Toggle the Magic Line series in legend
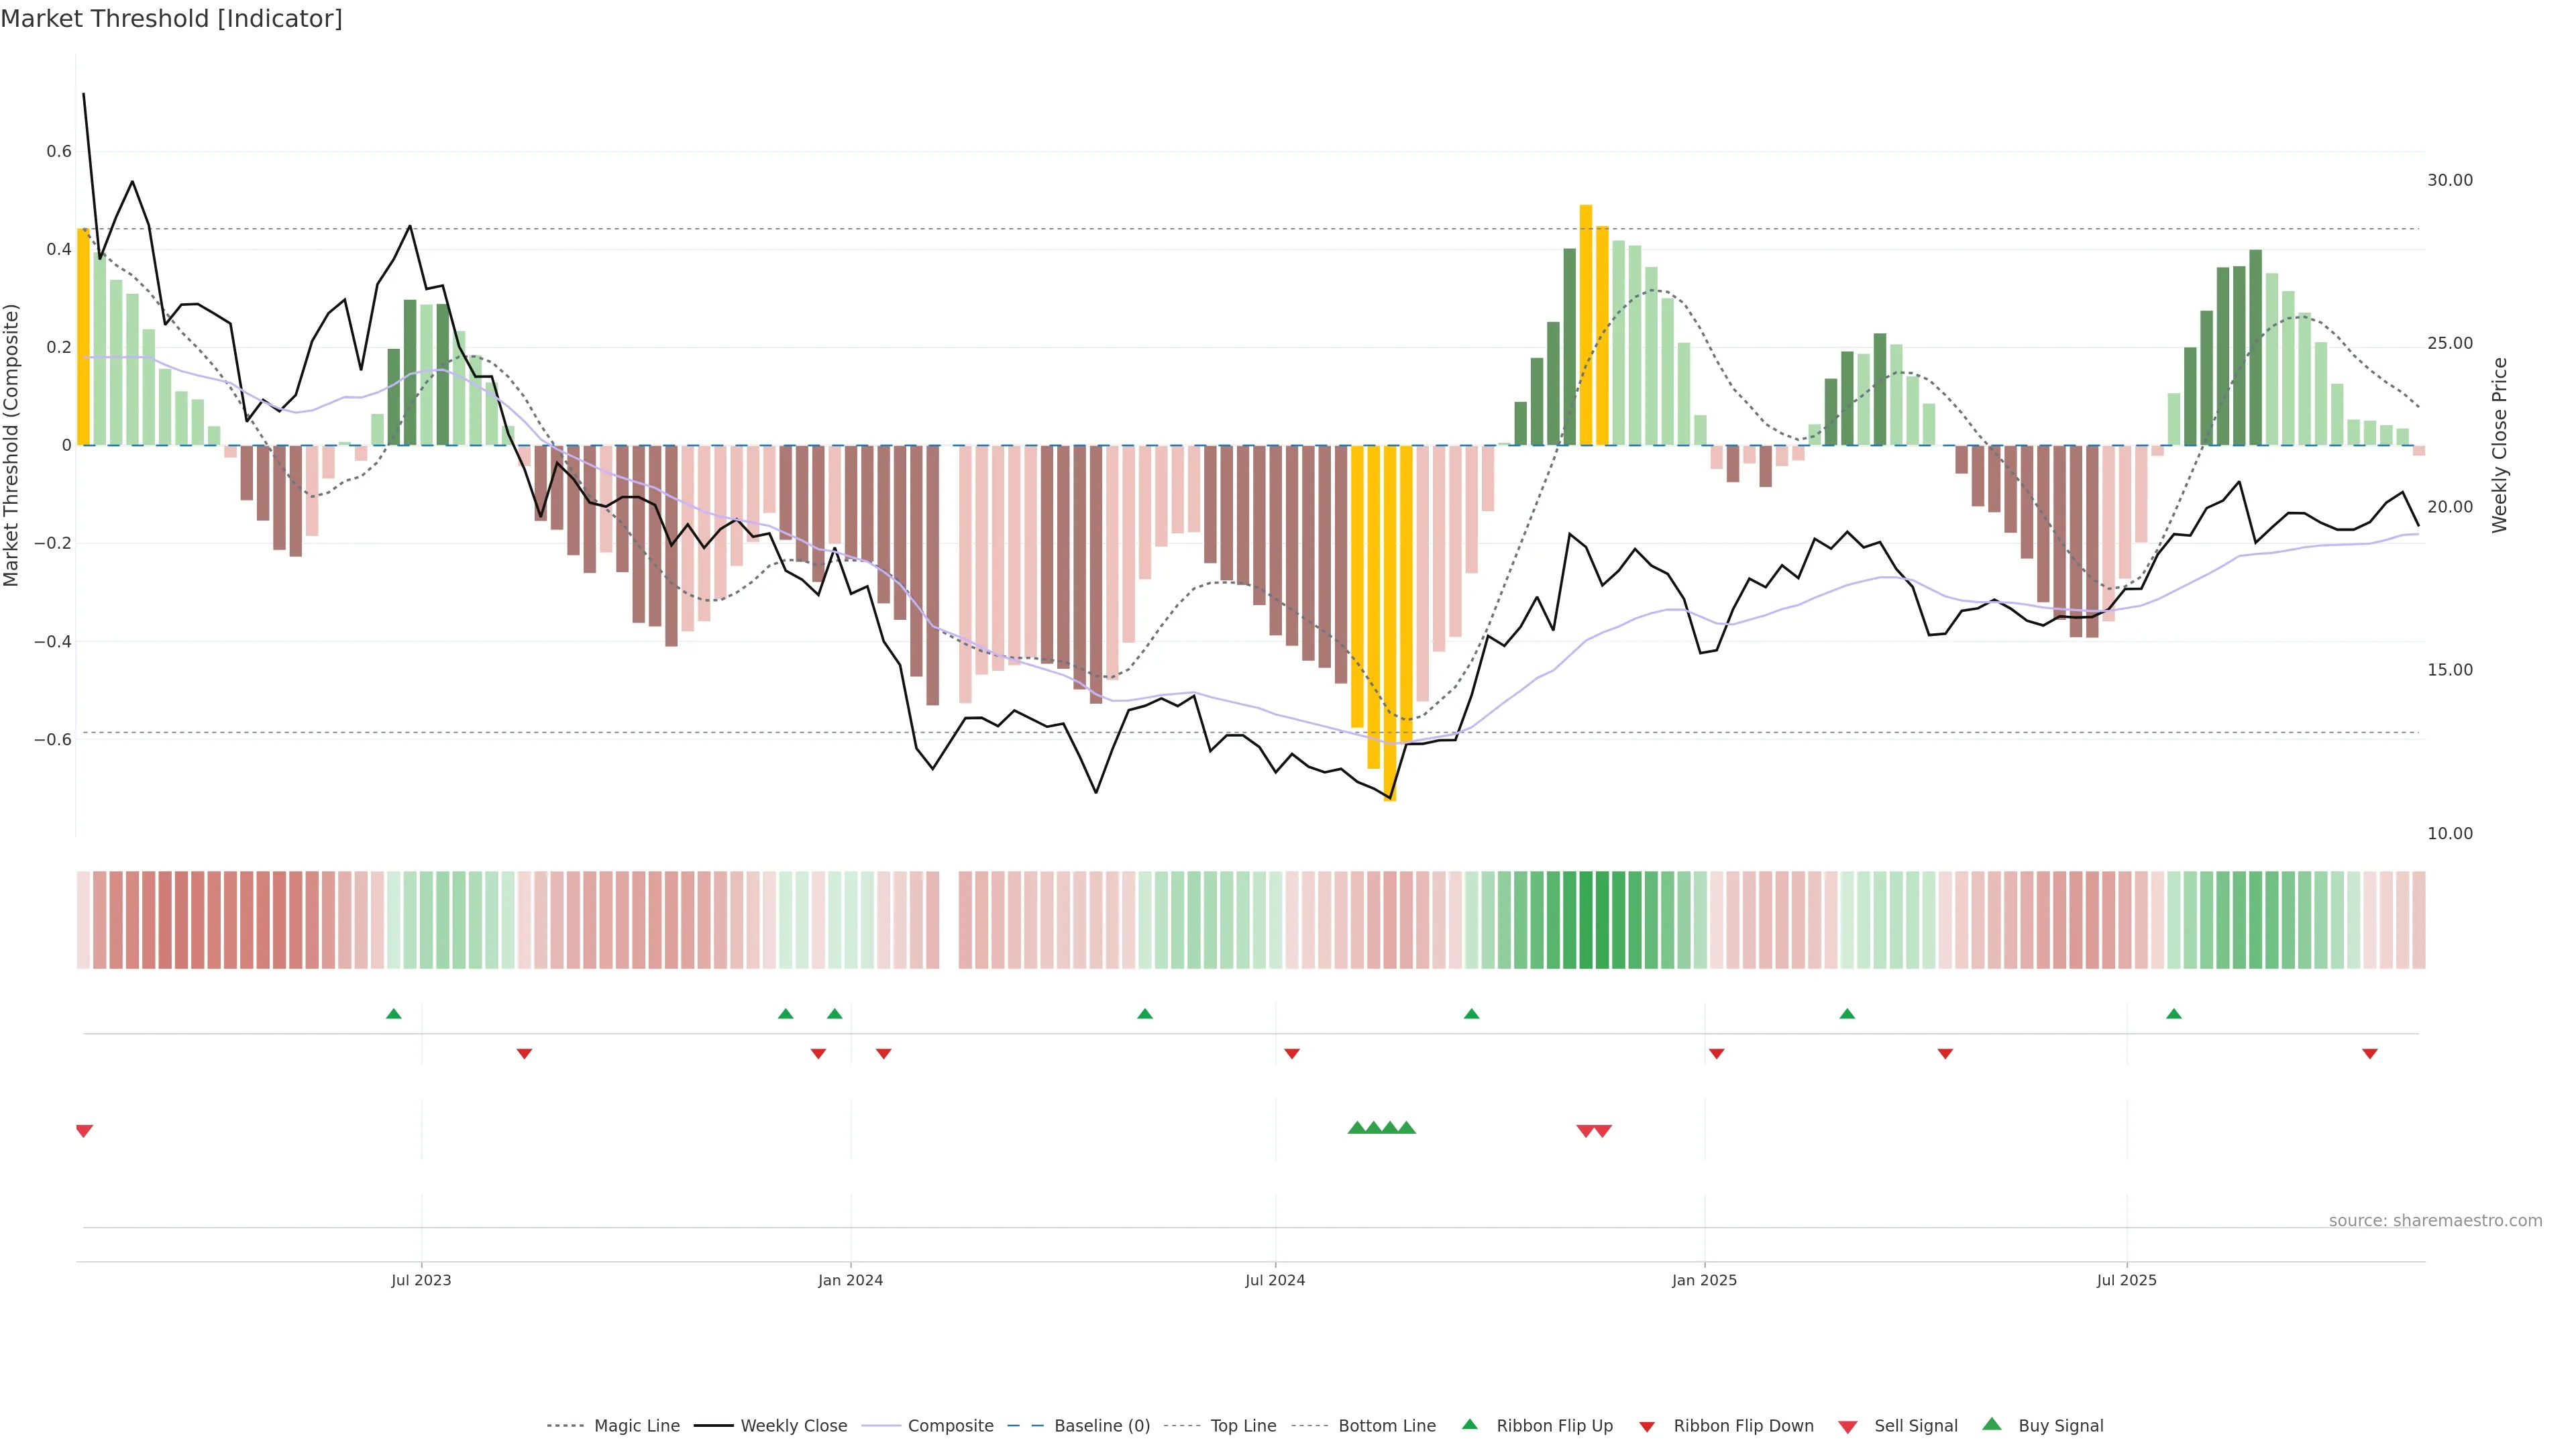 [636, 1426]
